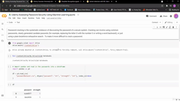This screenshot has width=180, height=101.
Task: Reload the browser page
Action: (x=10, y=6)
